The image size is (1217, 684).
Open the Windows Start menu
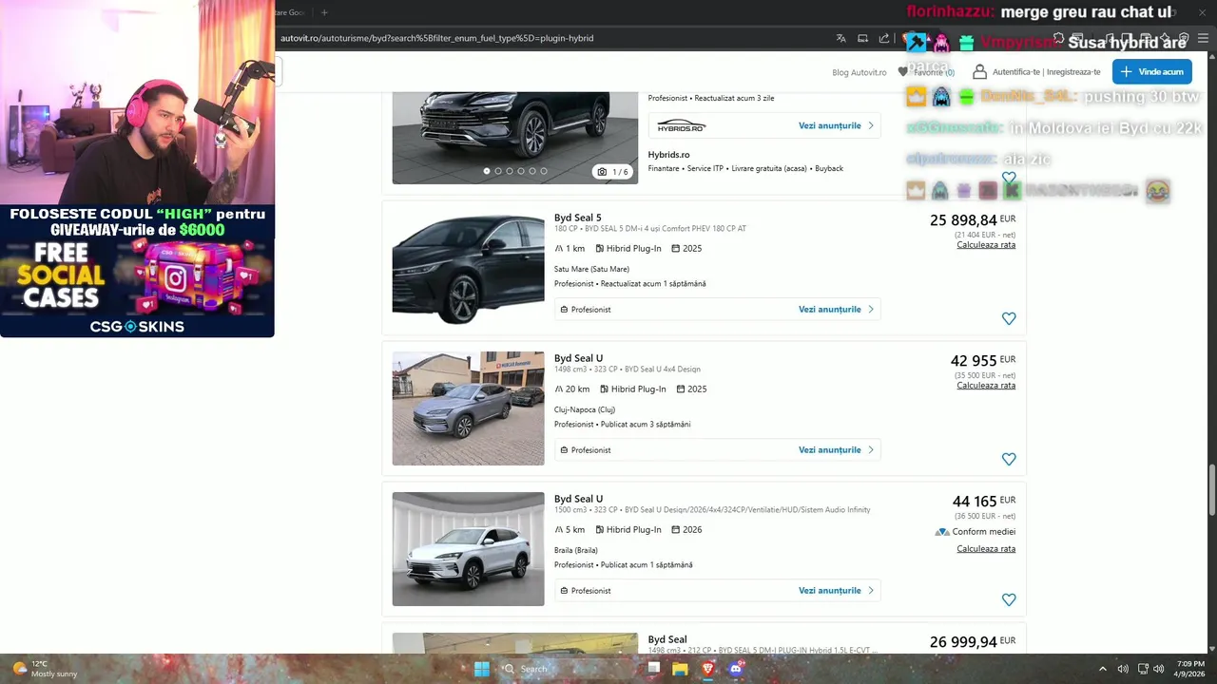click(481, 669)
